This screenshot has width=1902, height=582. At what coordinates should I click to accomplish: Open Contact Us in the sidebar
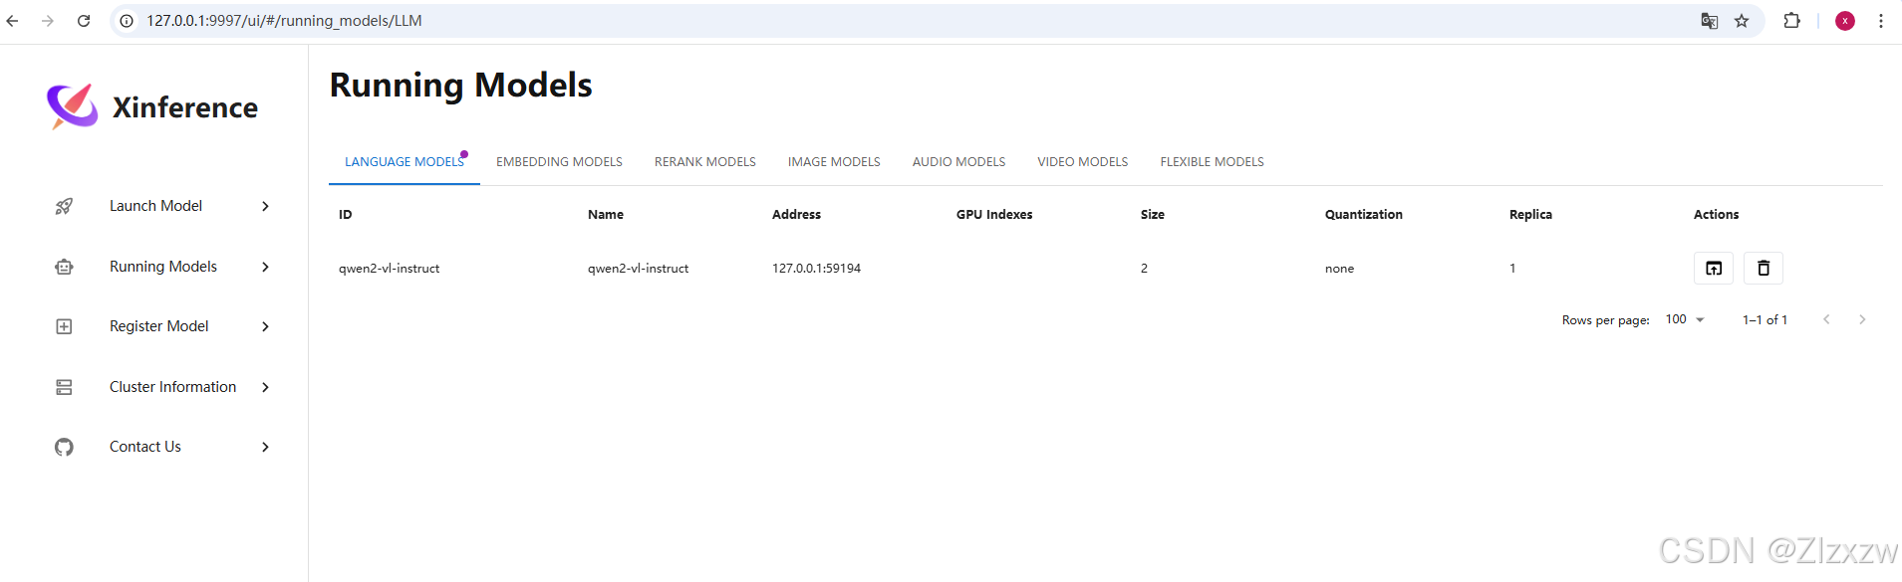point(145,447)
